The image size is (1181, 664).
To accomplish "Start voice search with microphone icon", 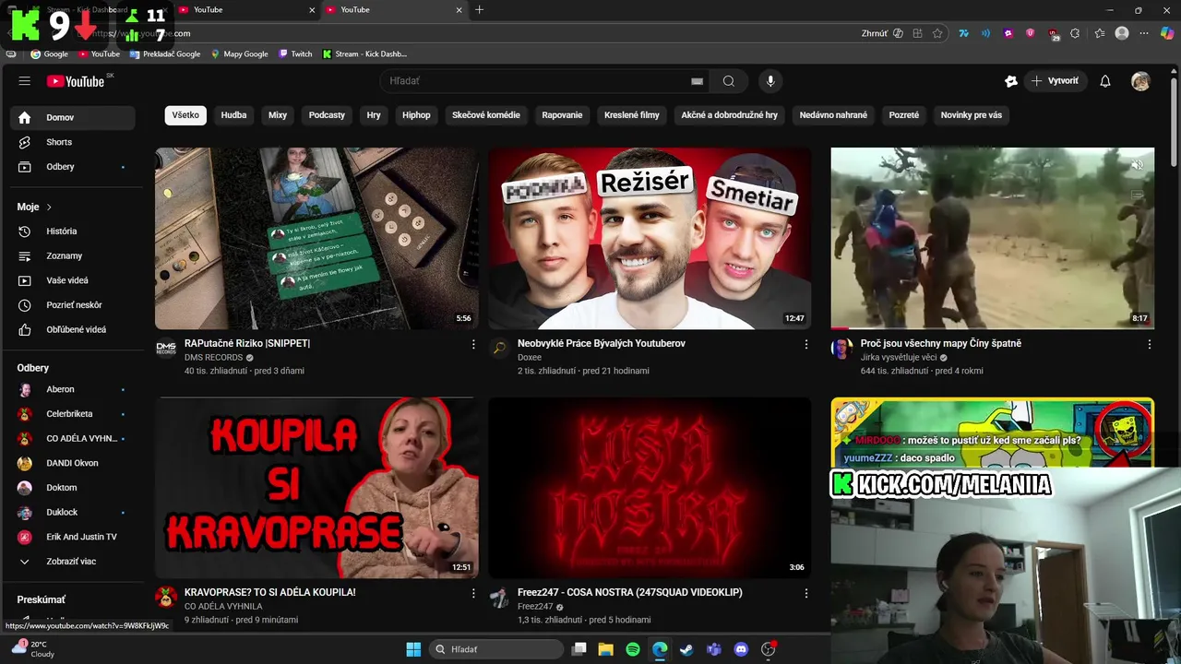I will tap(770, 81).
